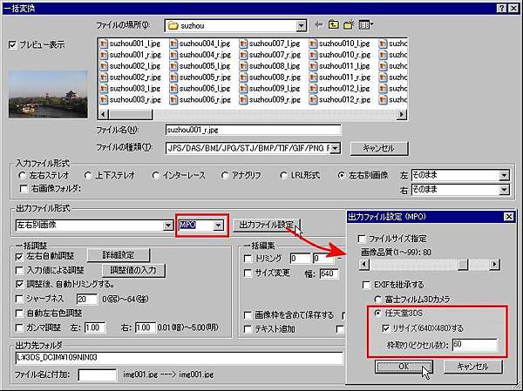Click the 枠取り pixel count field
This screenshot has height=391, width=523.
(x=474, y=345)
